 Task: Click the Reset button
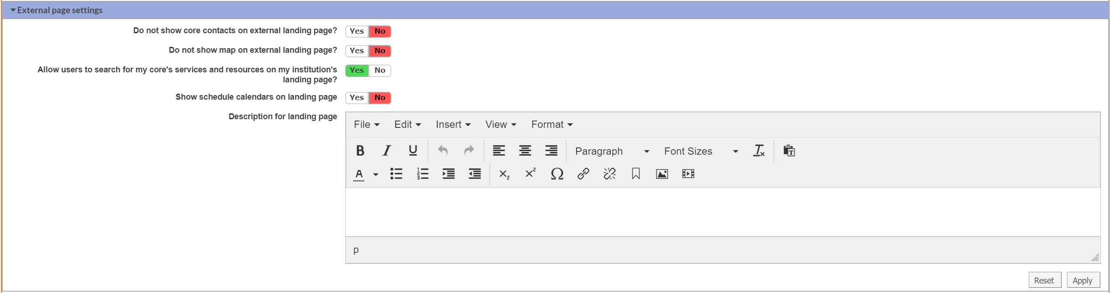tap(1044, 280)
